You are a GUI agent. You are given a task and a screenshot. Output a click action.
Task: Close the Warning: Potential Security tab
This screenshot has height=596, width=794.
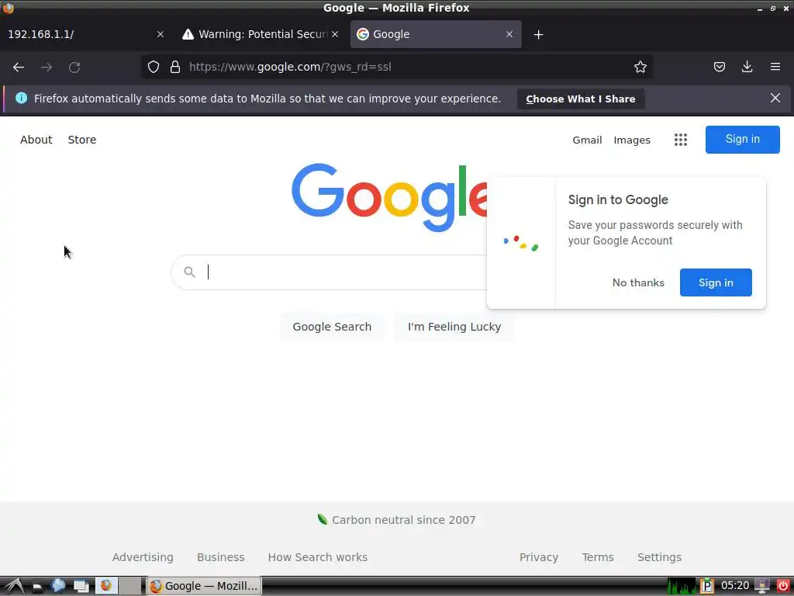(335, 34)
